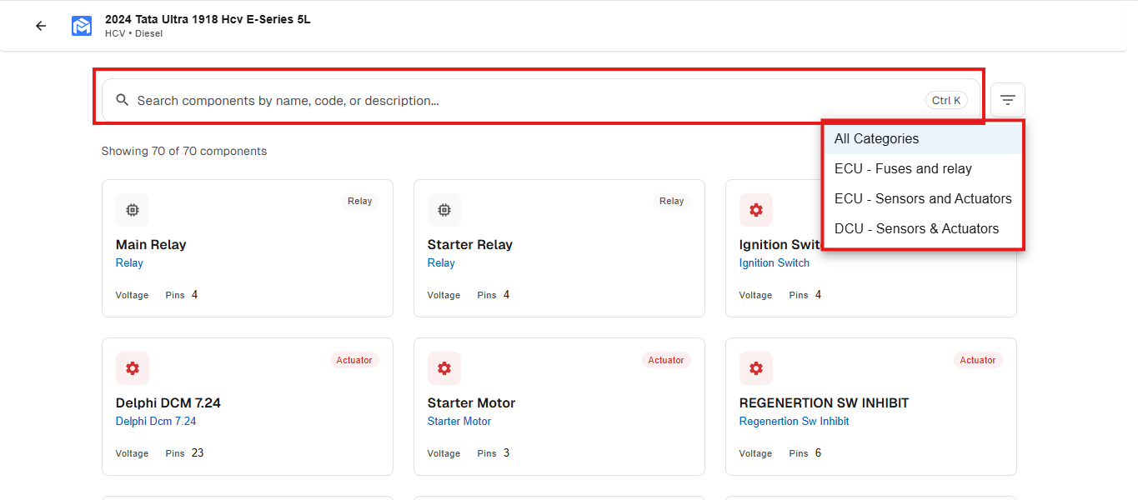Click the magnifying glass in the search bar

click(x=122, y=99)
